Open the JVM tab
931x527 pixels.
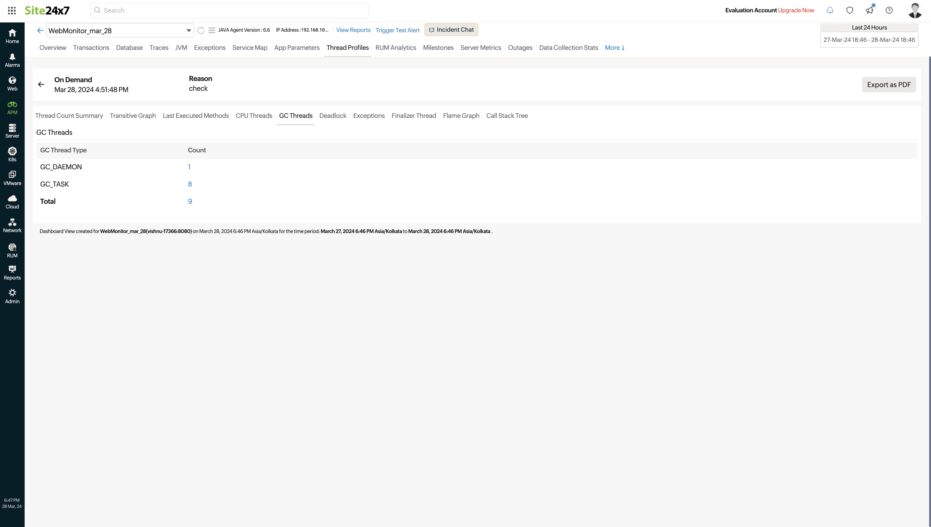[181, 48]
